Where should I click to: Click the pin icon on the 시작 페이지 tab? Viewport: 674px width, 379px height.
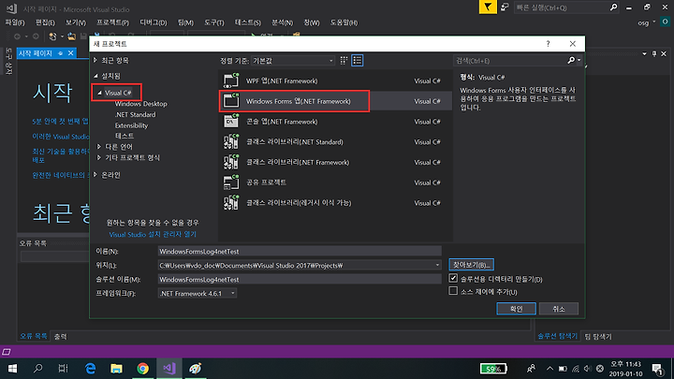(x=60, y=53)
